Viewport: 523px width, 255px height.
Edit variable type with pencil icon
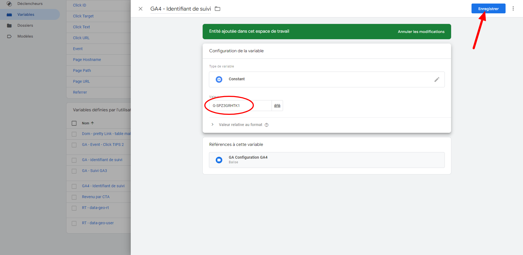pos(437,79)
